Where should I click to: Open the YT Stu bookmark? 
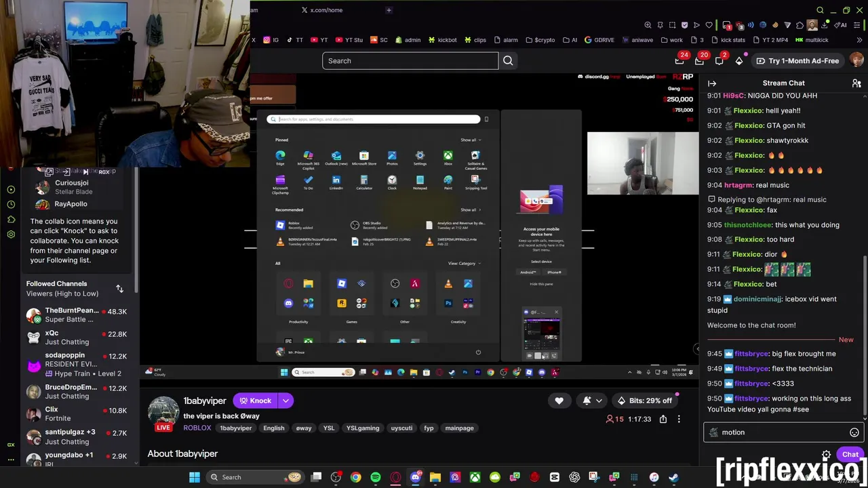click(349, 40)
